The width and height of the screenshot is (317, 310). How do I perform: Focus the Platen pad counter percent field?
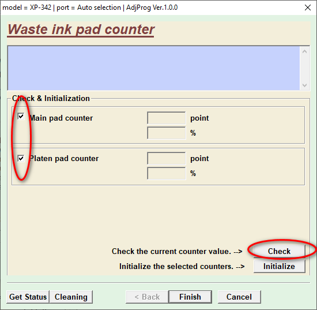pyautogui.click(x=167, y=173)
